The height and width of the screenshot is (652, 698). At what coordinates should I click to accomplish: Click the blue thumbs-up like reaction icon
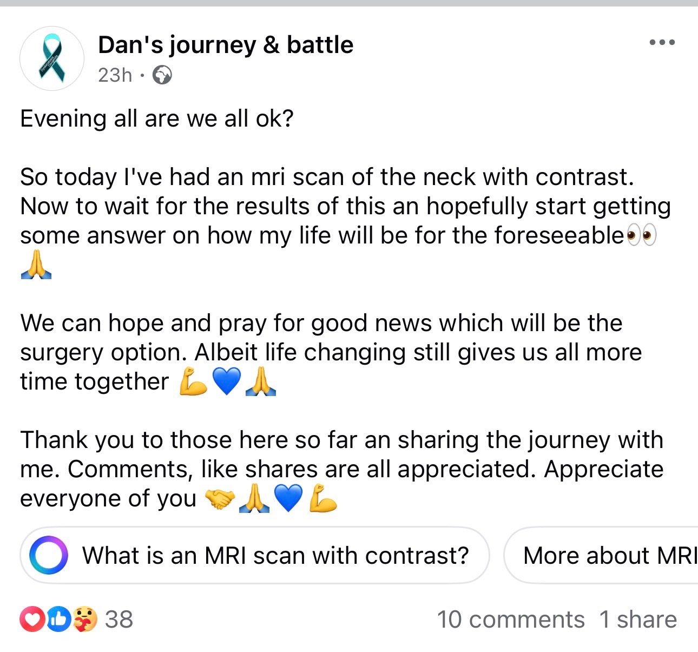(59, 620)
